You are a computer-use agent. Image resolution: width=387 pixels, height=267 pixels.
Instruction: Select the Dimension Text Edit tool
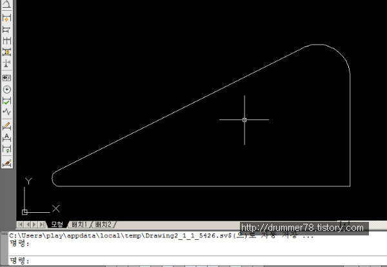pos(6,137)
